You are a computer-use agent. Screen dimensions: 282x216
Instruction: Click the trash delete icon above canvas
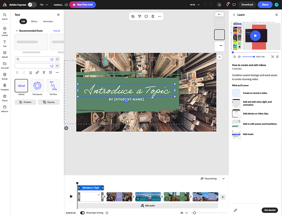pos(153,16)
